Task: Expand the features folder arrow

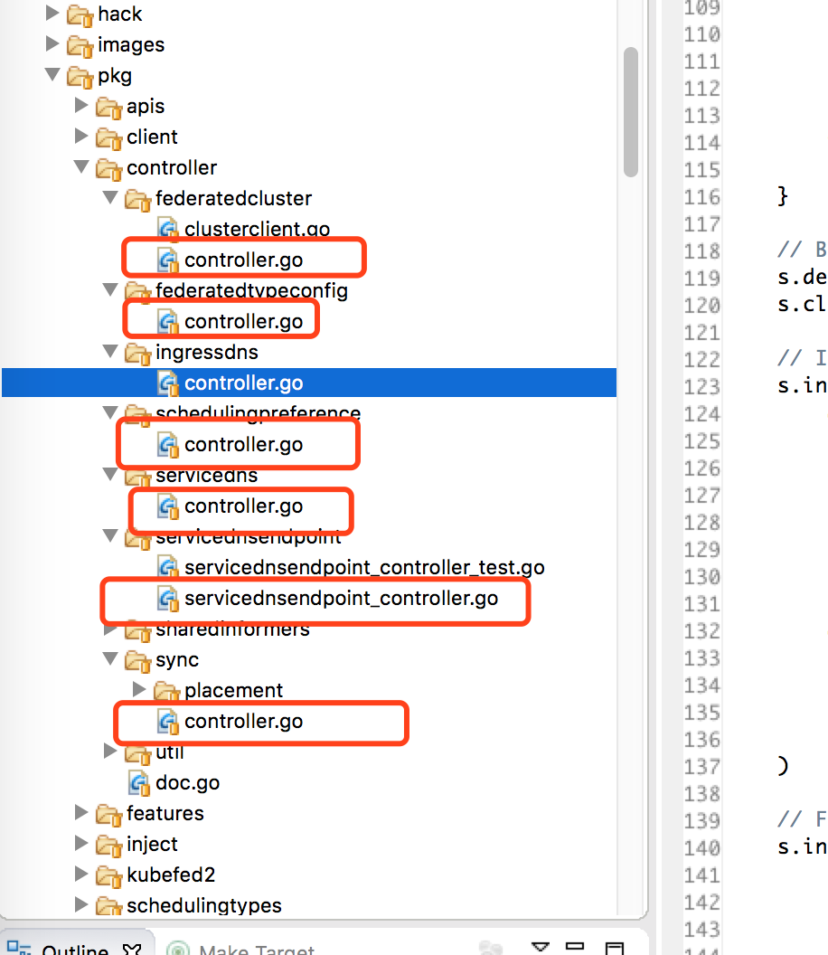Action: (81, 812)
